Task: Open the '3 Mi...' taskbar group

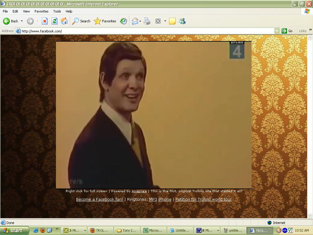Action: coord(74,230)
